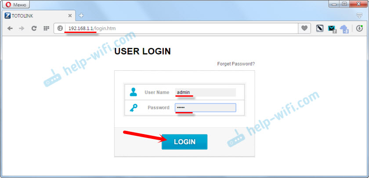Focus the User Name input field
Image resolution: width=369 pixels, height=178 pixels.
[x=206, y=92]
